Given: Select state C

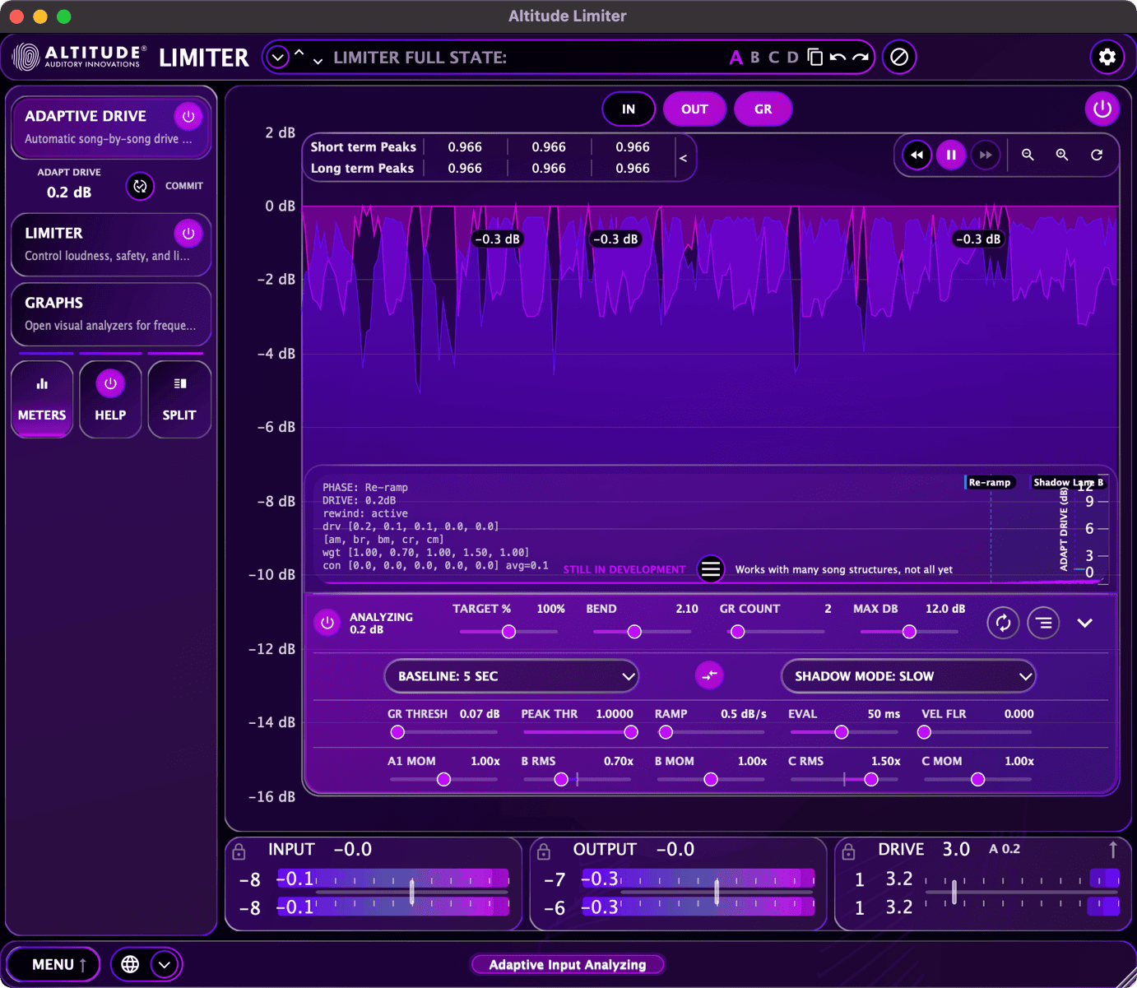Looking at the screenshot, I should coord(773,58).
